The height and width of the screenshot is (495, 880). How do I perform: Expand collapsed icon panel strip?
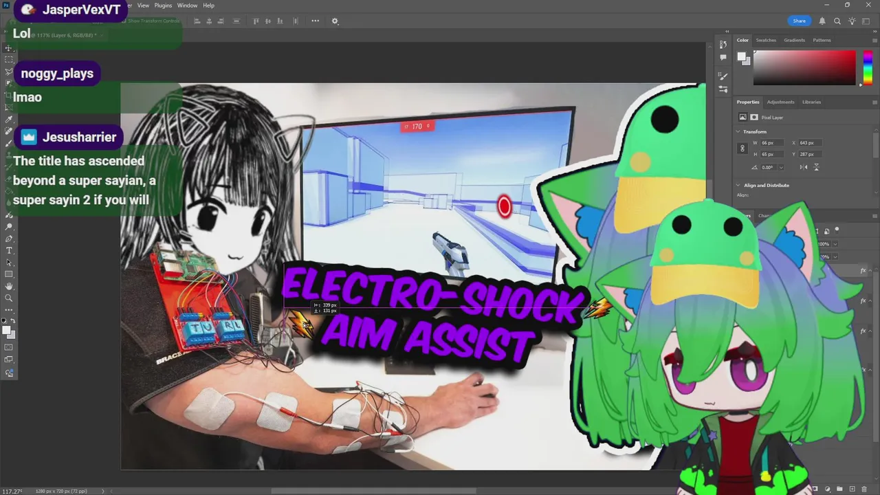pos(727,31)
